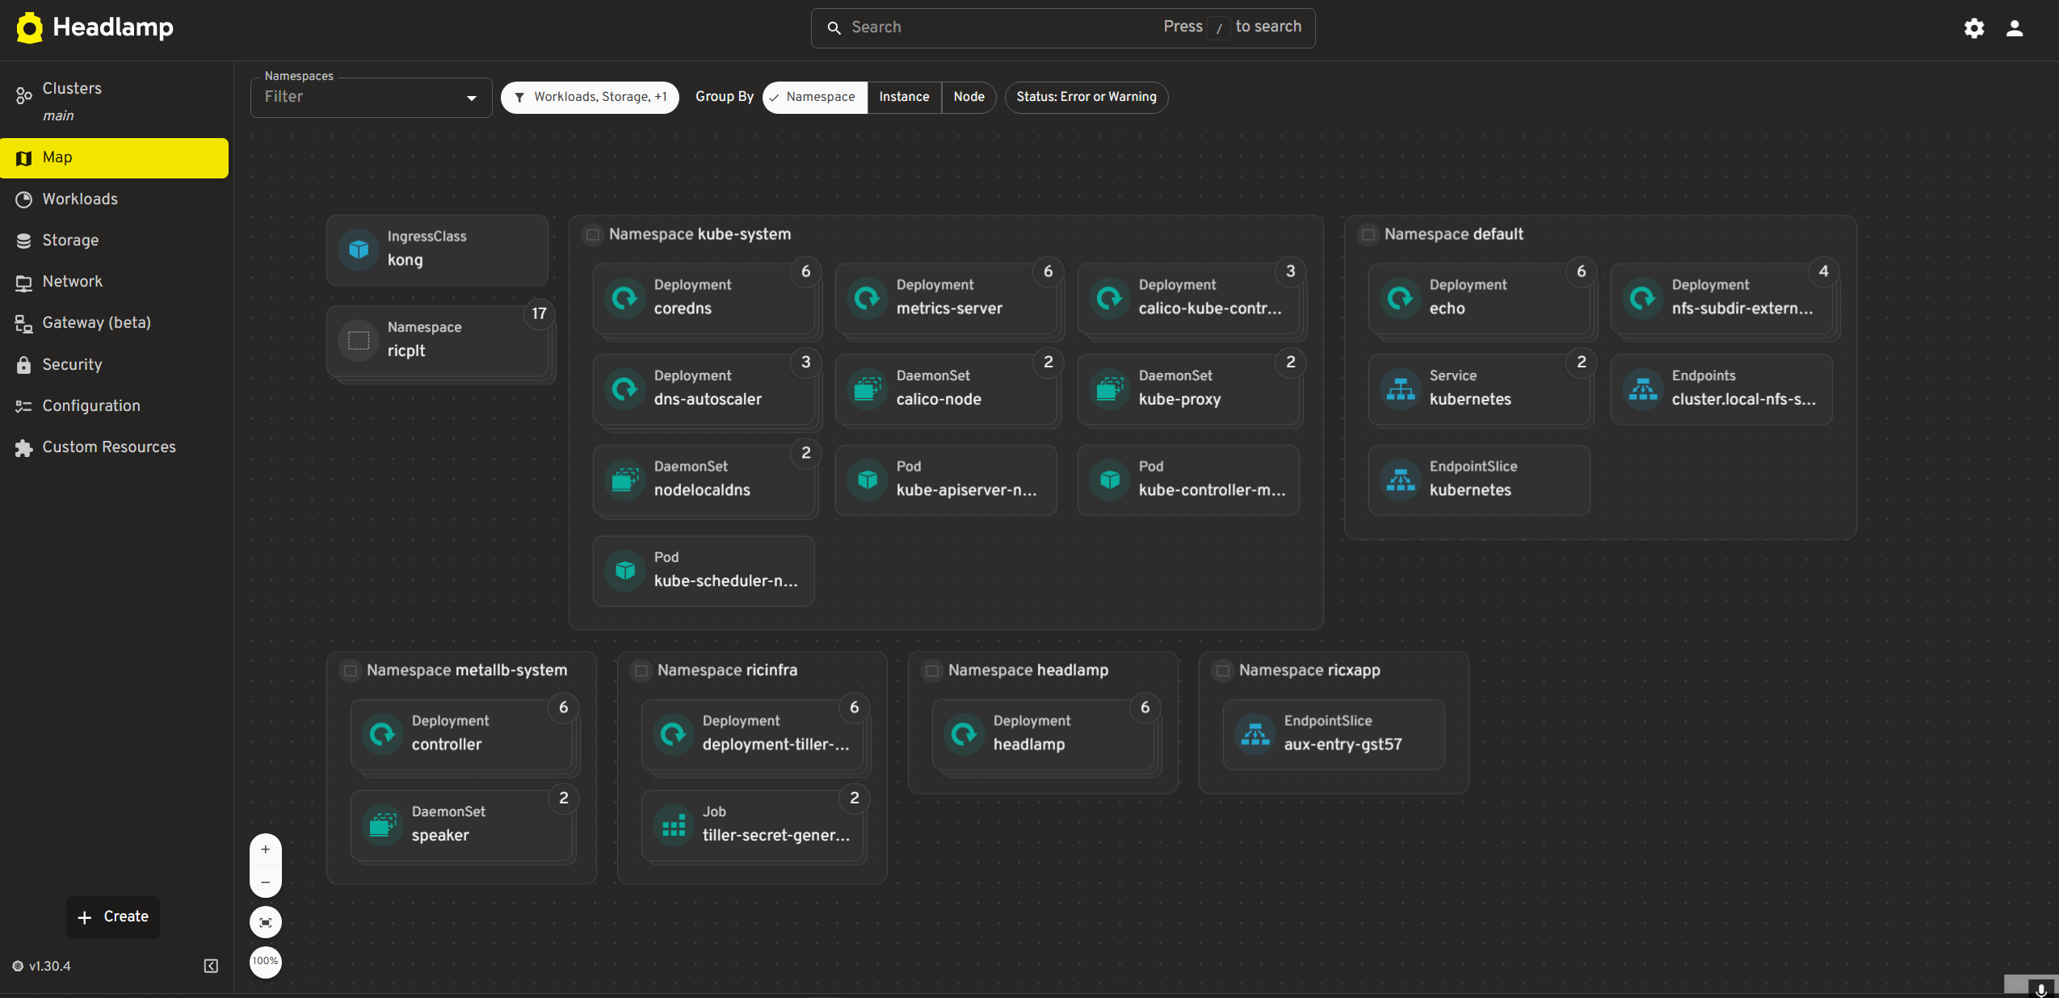This screenshot has width=2059, height=998.
Task: Open the Storage section
Action: pyautogui.click(x=115, y=241)
